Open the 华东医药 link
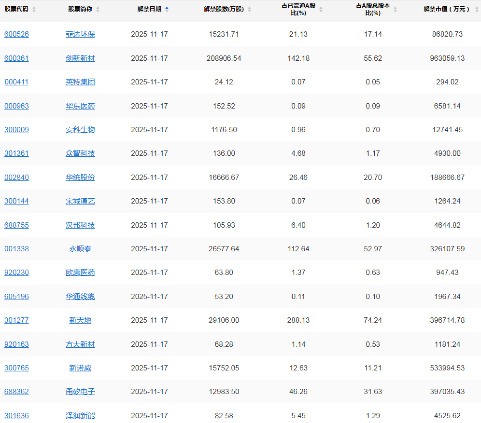Image resolution: width=481 pixels, height=423 pixels. tap(80, 106)
